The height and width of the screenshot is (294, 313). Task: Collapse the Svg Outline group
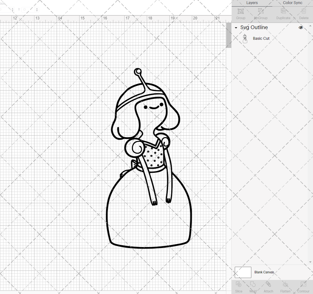point(236,28)
